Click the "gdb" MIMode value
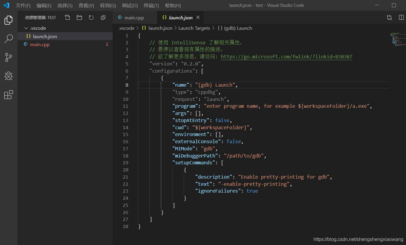 [208, 149]
